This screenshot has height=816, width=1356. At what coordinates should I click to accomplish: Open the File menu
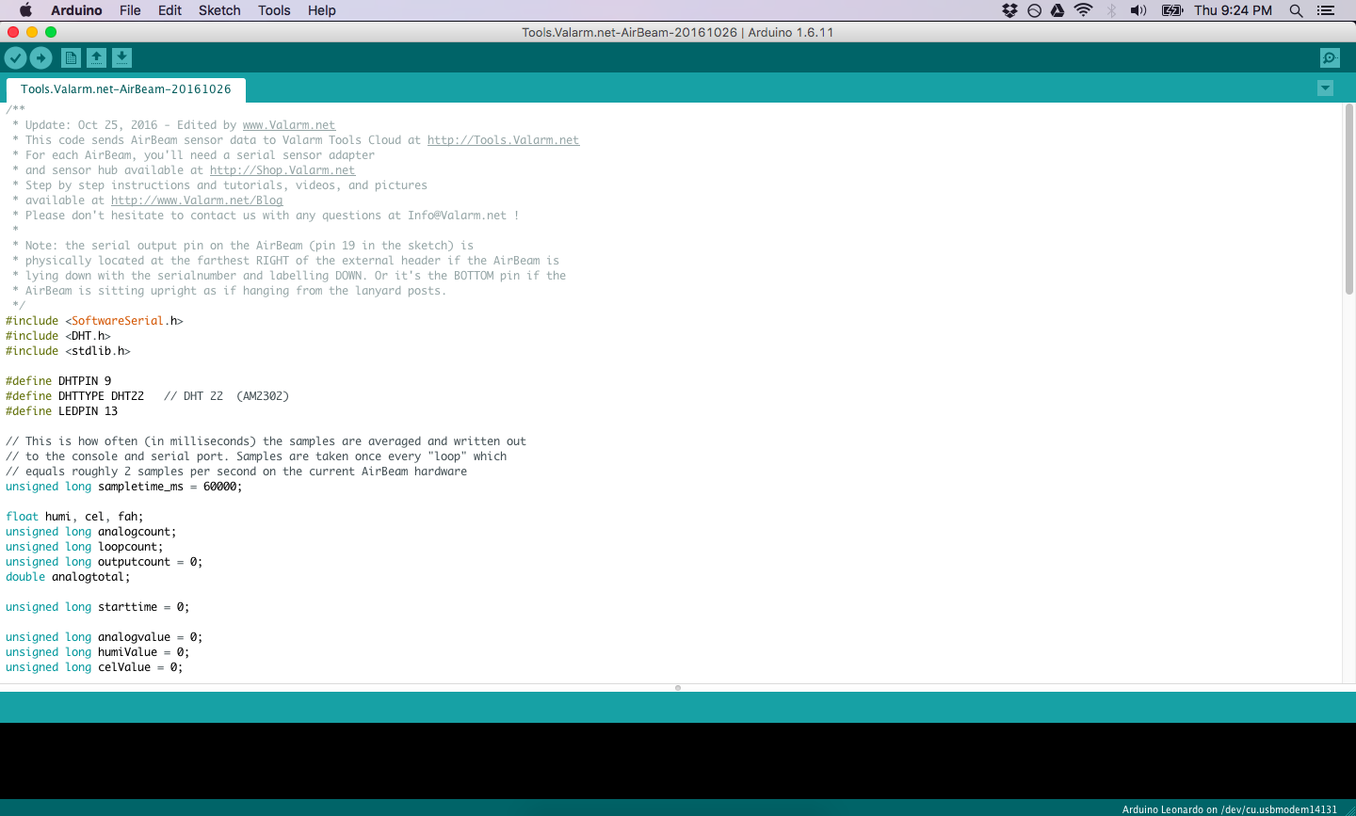130,10
